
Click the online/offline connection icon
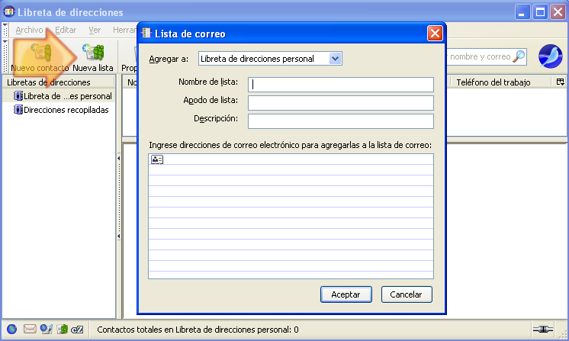click(x=543, y=329)
